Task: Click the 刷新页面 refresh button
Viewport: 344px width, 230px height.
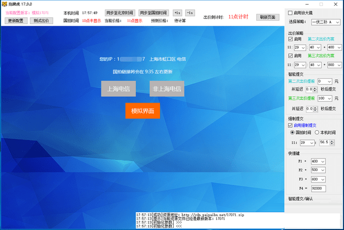Action: tap(268, 17)
